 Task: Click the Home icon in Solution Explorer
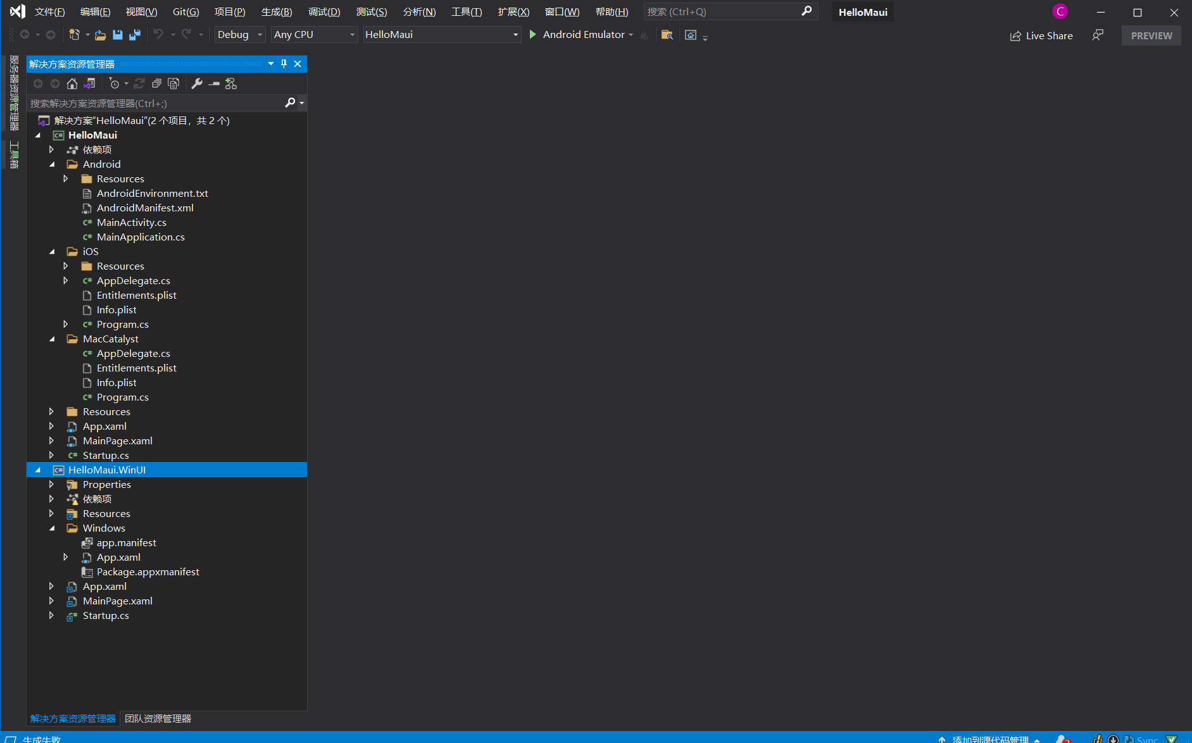coord(72,84)
